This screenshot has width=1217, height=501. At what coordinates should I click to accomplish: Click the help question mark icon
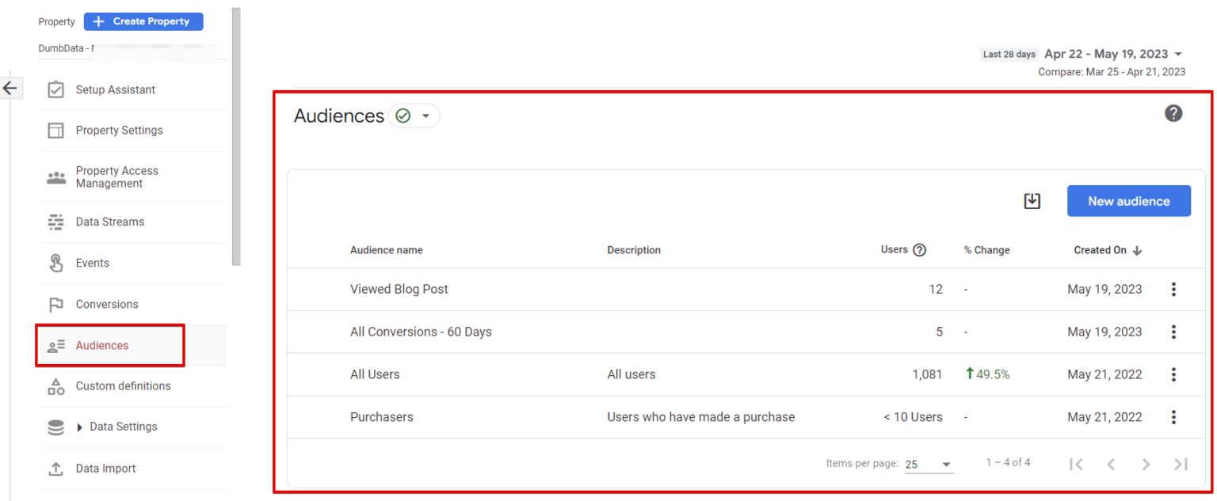pos(1173,113)
